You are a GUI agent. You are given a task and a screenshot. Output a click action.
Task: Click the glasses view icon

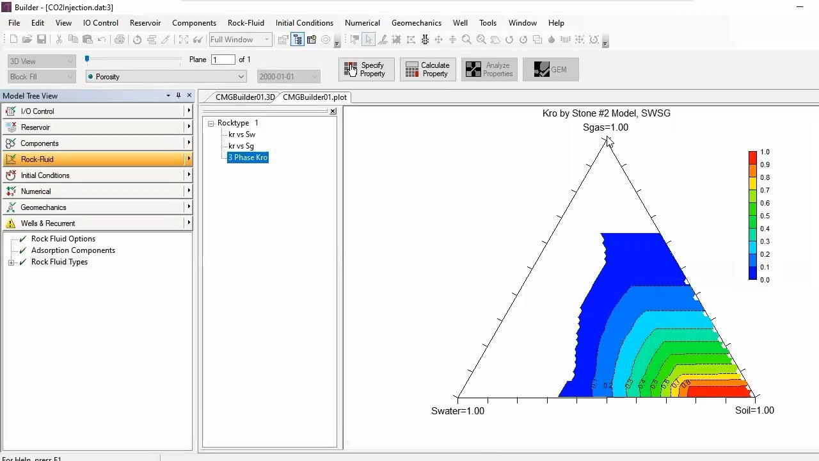click(x=198, y=40)
